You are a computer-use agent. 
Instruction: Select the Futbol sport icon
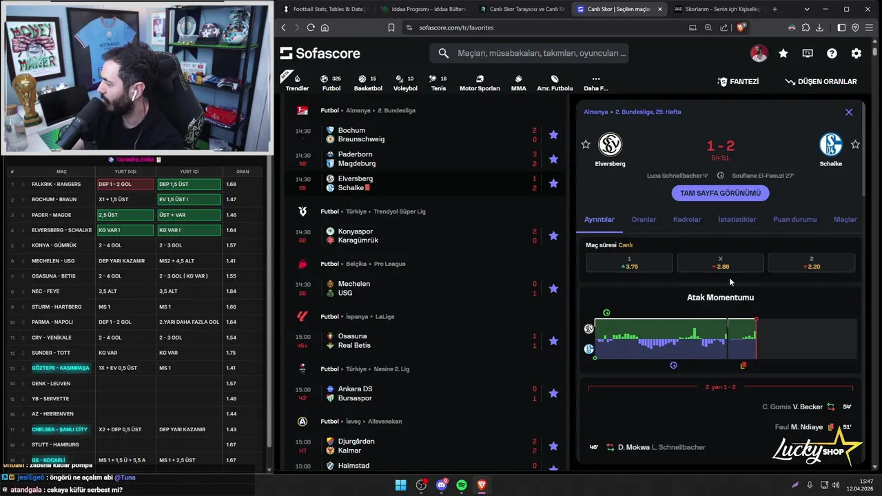pyautogui.click(x=331, y=83)
